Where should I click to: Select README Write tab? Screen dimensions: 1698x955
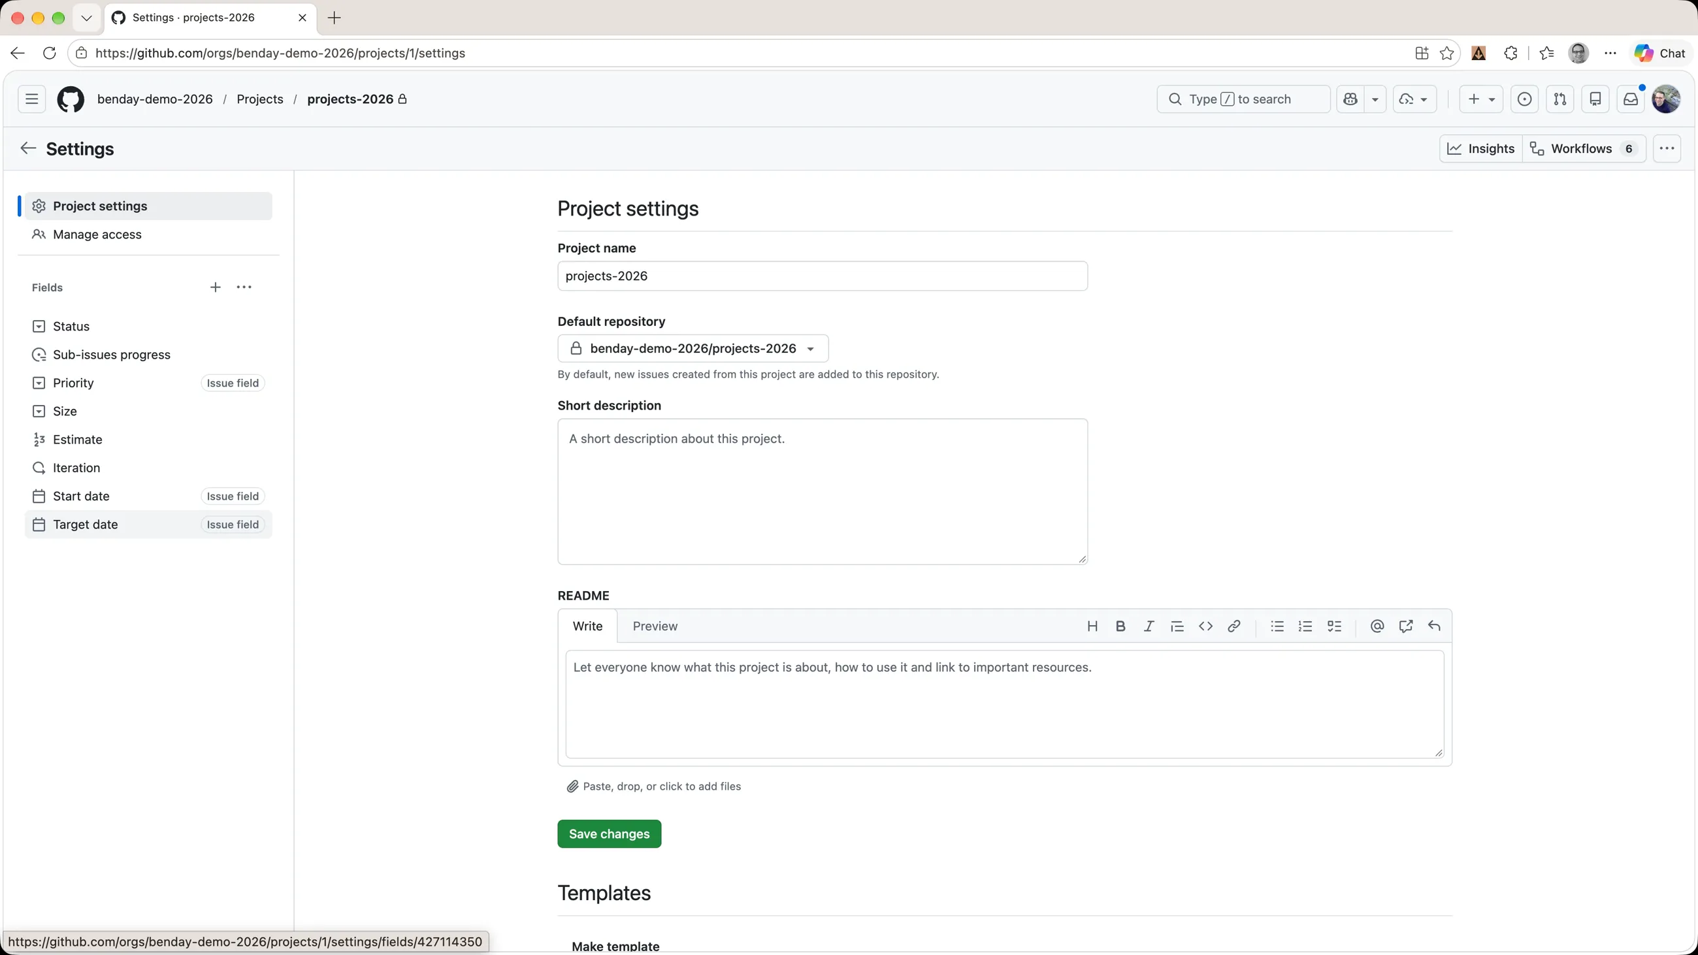[x=587, y=626]
